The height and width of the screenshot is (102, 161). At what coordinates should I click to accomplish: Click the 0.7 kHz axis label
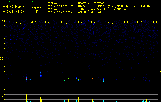click(2, 84)
